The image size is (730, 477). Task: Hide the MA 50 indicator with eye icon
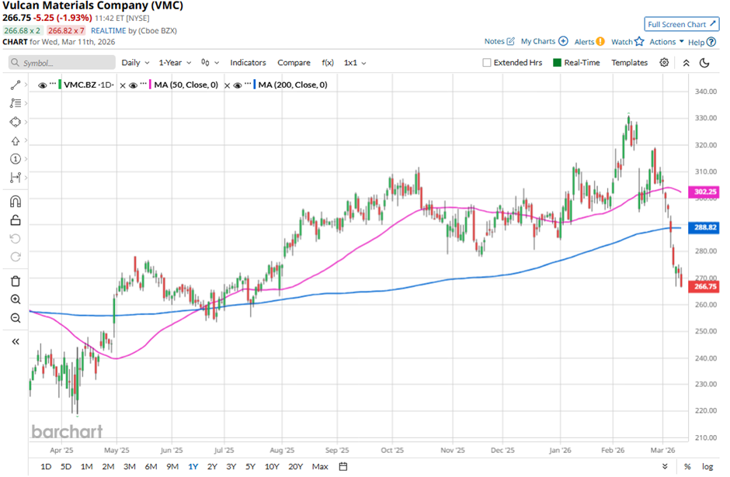click(133, 85)
